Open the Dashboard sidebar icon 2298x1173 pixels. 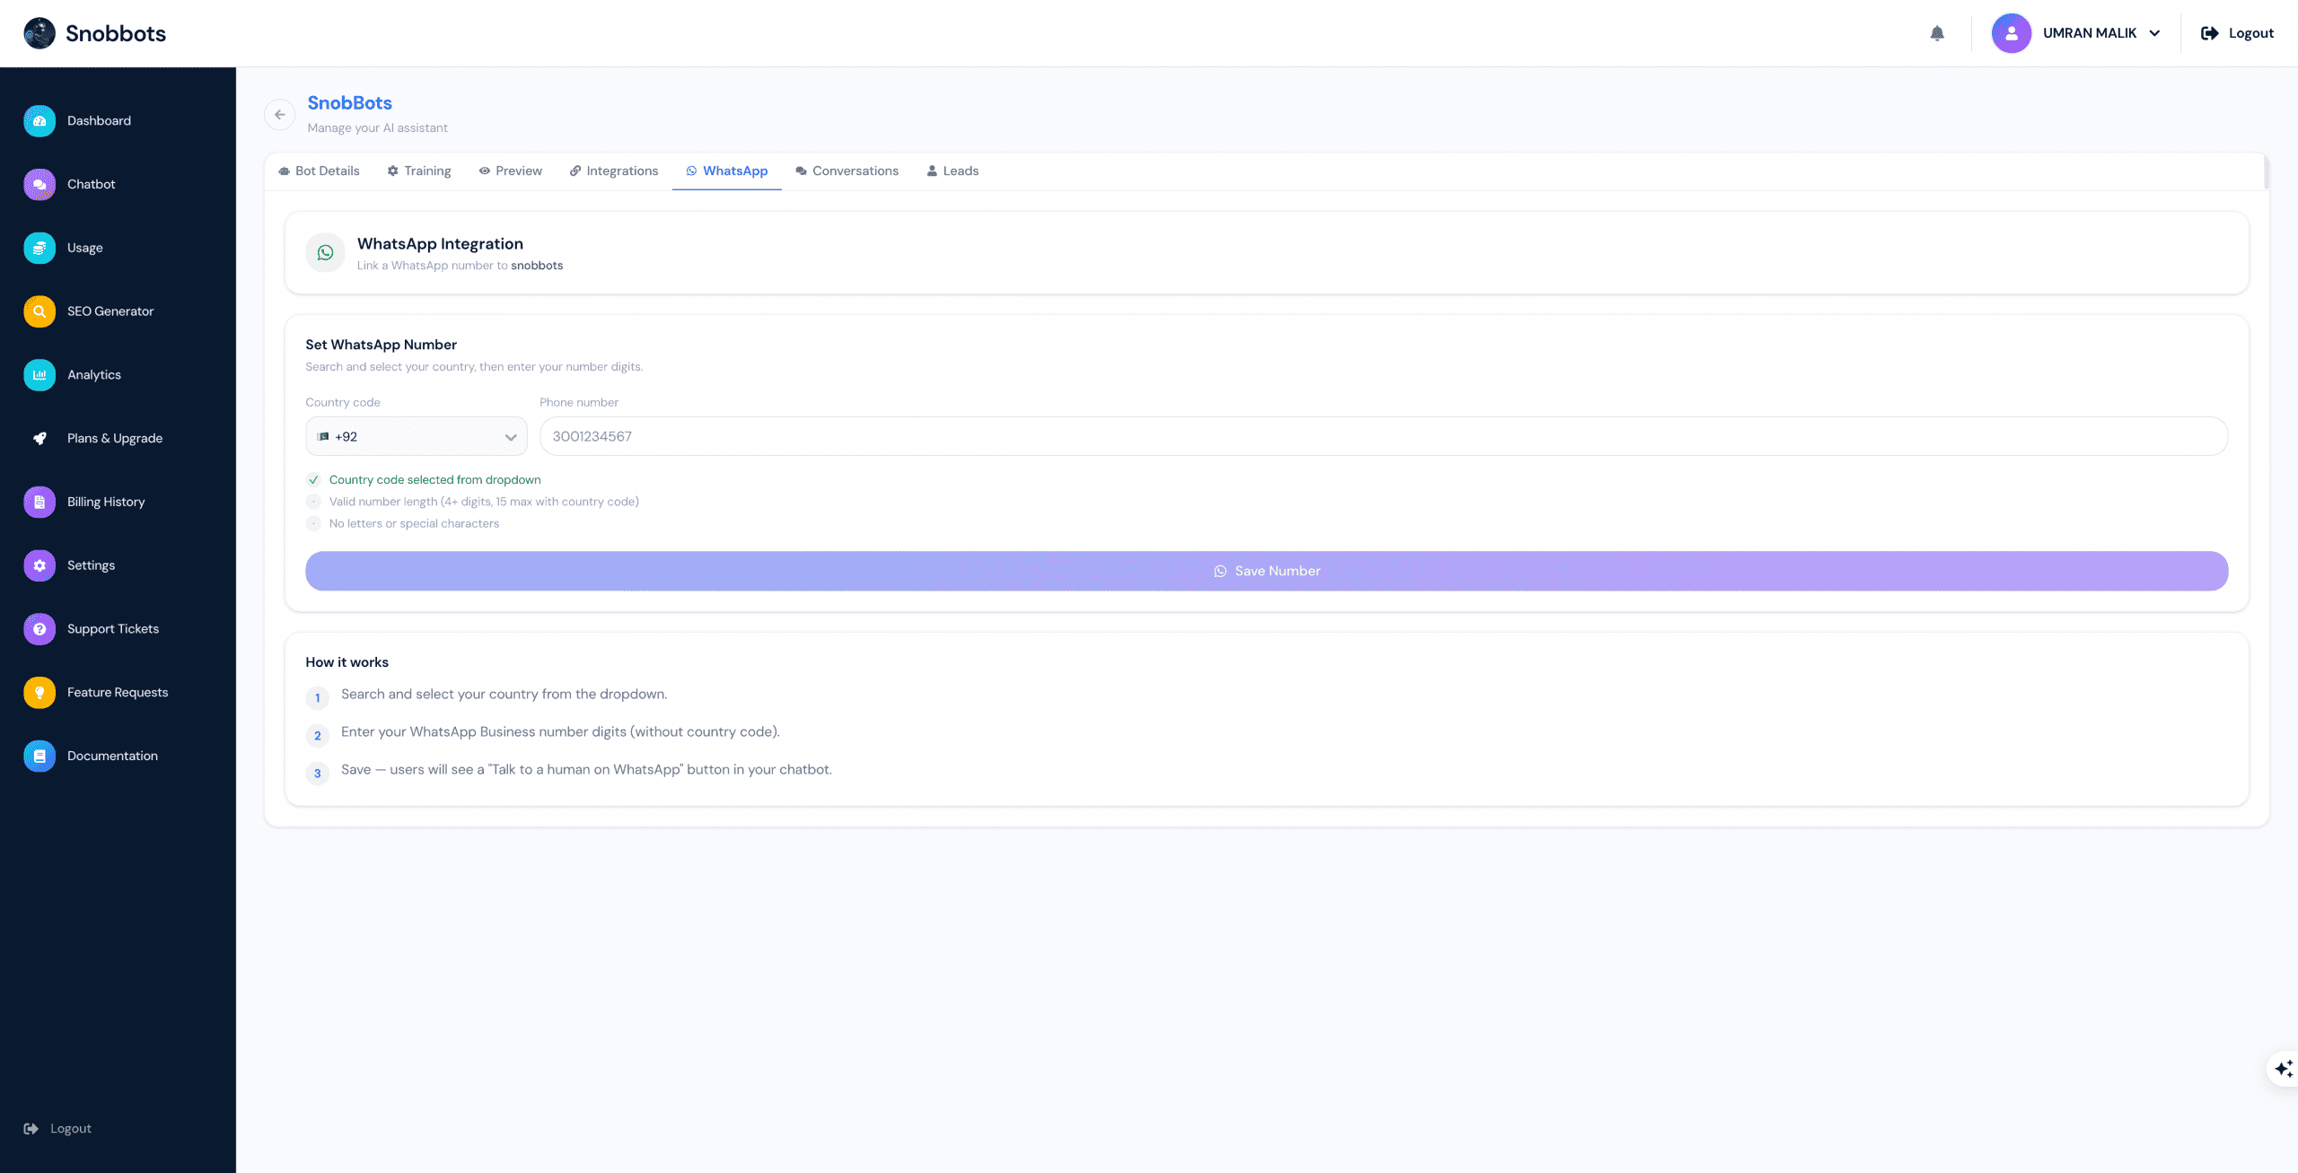pos(39,121)
